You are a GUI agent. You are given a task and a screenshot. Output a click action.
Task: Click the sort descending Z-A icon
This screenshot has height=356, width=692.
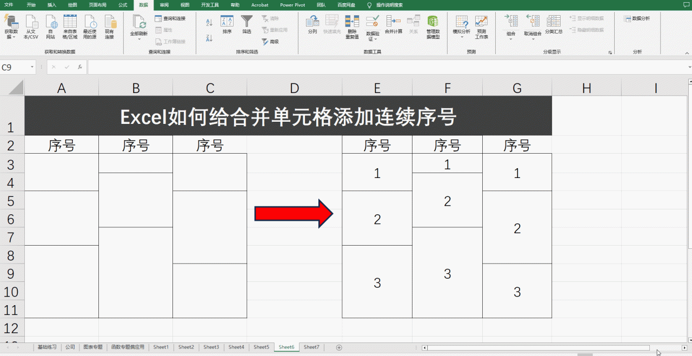click(x=209, y=38)
